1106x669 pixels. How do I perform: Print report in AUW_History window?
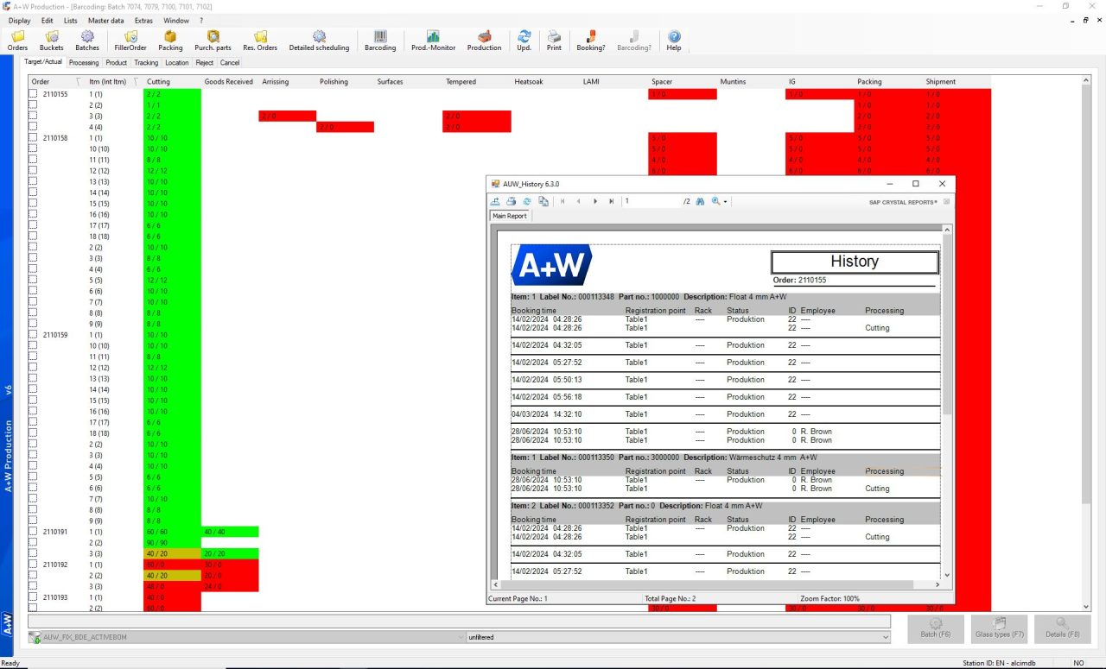(x=511, y=201)
